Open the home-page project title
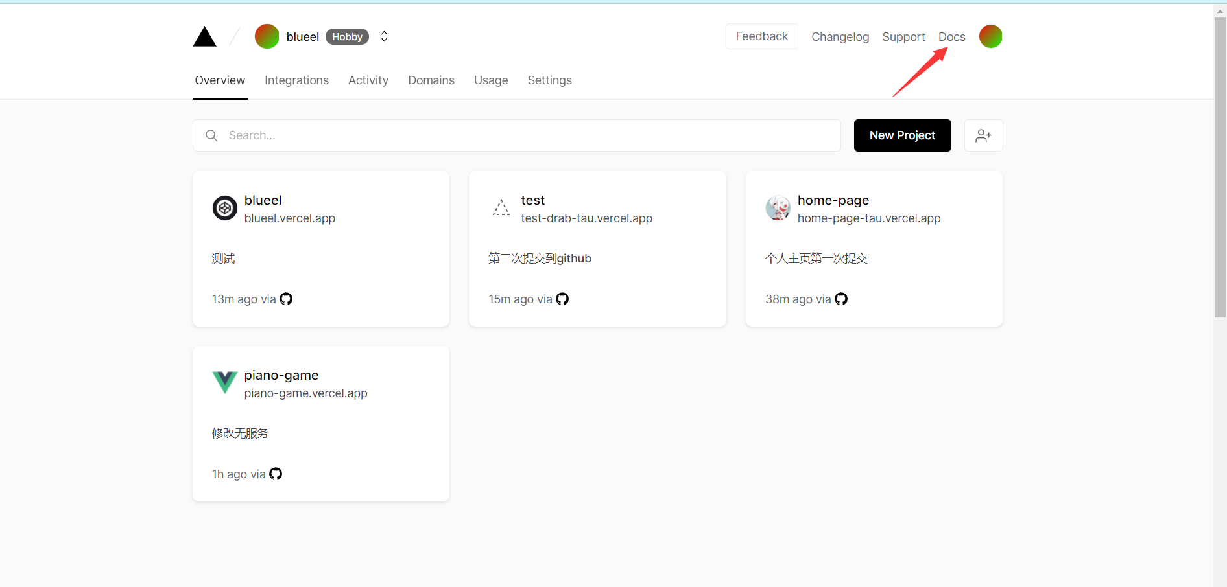Screen dimensions: 1227x587 click(x=833, y=200)
